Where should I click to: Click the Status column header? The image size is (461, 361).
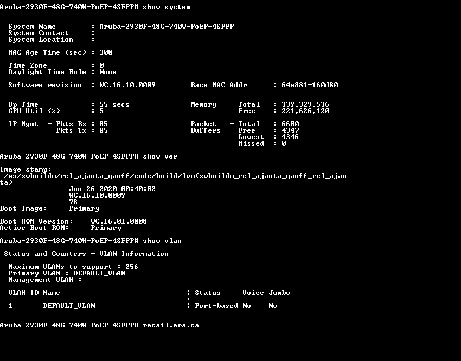(208, 293)
